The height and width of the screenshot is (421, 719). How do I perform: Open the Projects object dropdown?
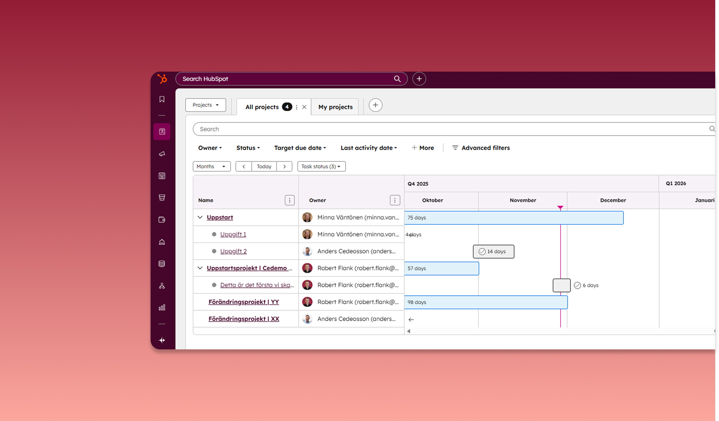206,105
